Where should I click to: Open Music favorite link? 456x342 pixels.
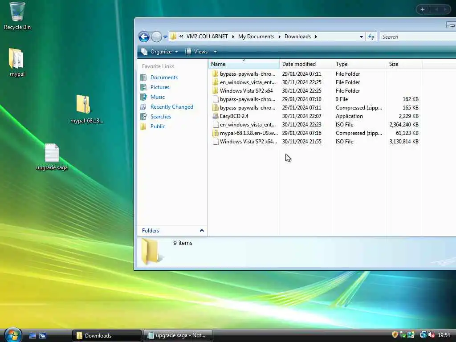157,97
